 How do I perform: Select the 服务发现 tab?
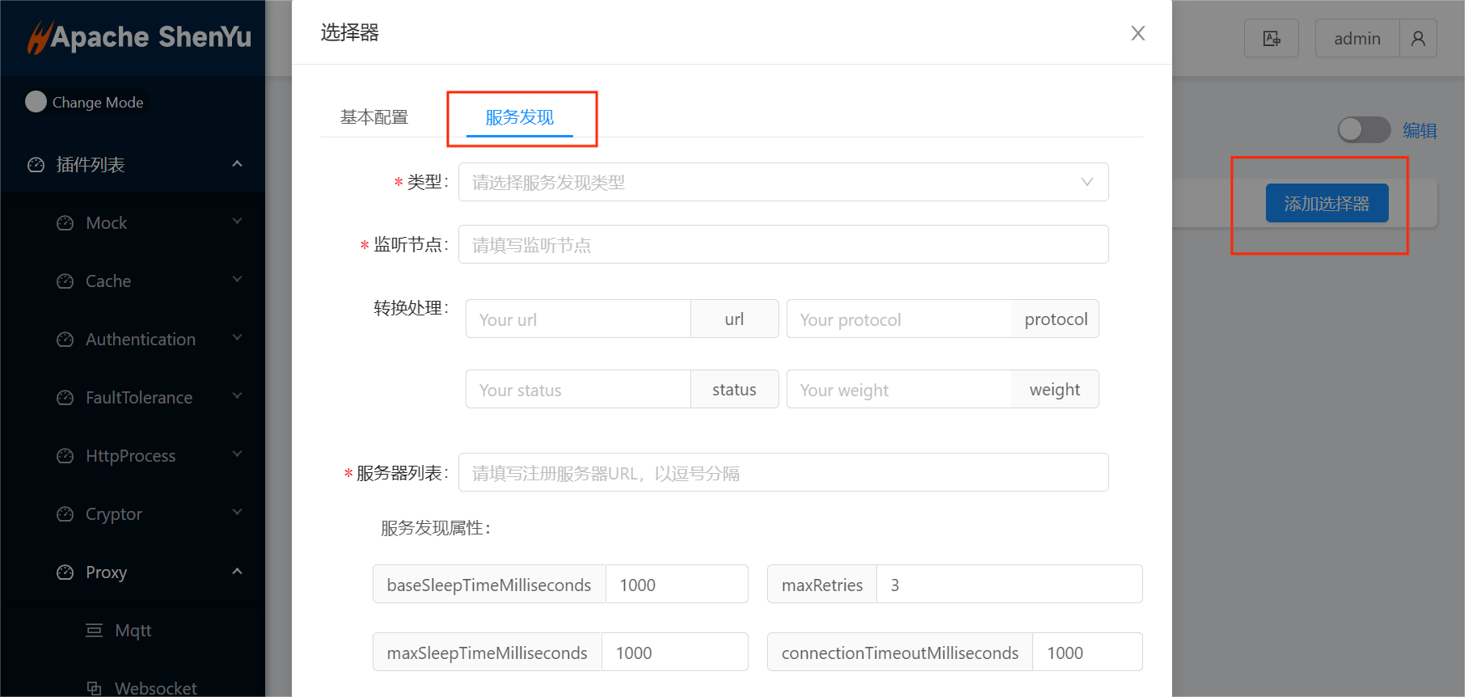click(x=519, y=118)
